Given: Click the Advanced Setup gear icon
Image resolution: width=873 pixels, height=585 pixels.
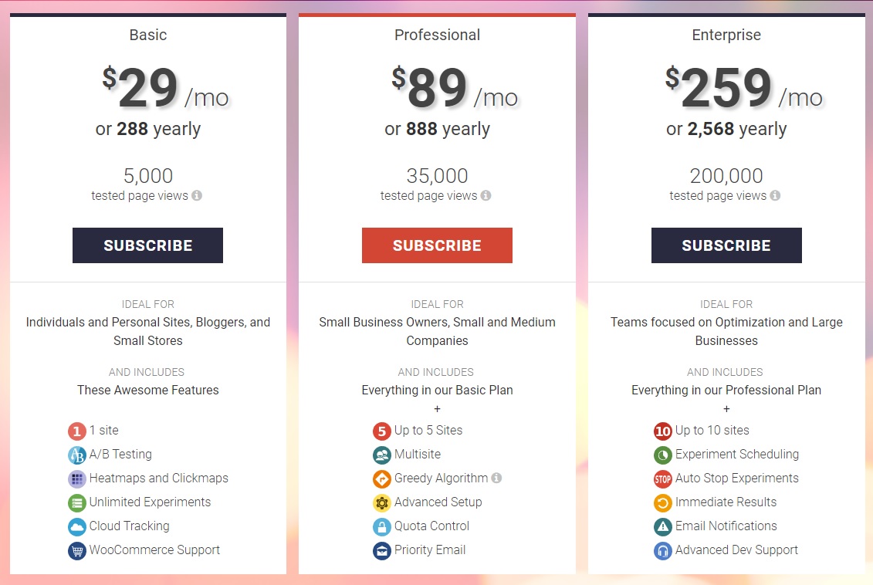Looking at the screenshot, I should coord(381,502).
